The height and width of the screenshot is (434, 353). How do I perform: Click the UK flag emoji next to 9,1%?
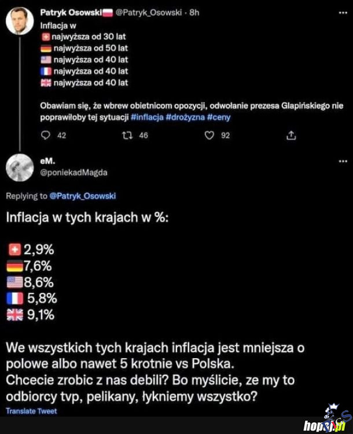(x=16, y=315)
